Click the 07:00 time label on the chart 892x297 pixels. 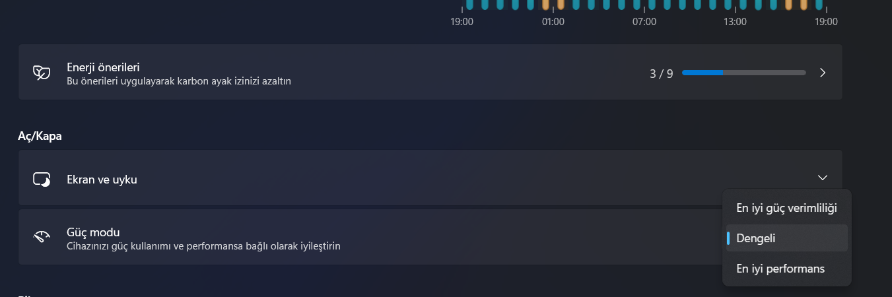644,22
